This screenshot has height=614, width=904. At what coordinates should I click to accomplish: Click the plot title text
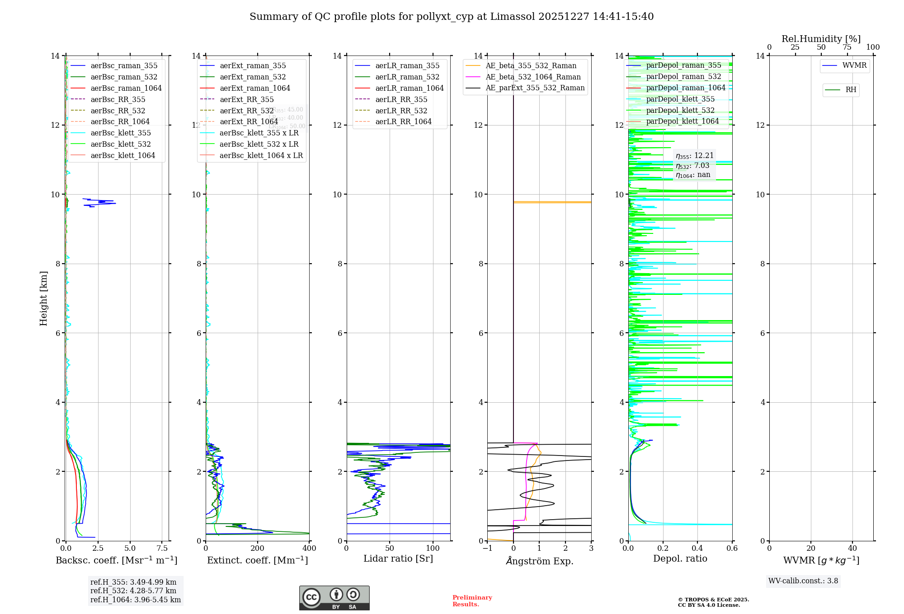452,17
